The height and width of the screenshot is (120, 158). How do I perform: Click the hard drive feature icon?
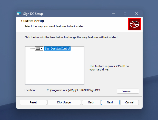click(38, 49)
